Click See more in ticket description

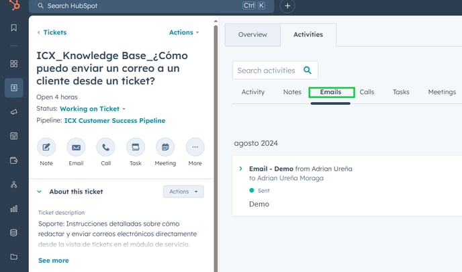coord(53,261)
